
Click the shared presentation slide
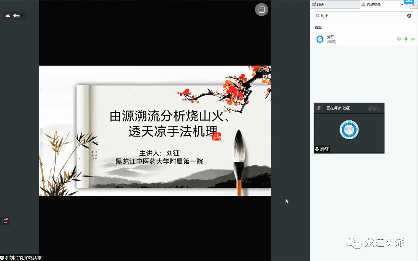pyautogui.click(x=155, y=130)
